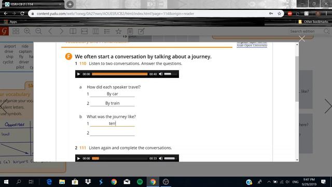Viewport: 332px width, 187px height.
Task: Click the red reader logo icon
Action: click(4, 31)
